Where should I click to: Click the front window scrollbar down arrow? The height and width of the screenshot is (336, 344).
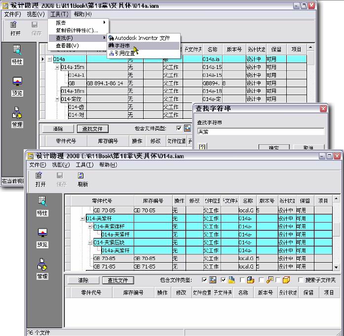[336, 267]
